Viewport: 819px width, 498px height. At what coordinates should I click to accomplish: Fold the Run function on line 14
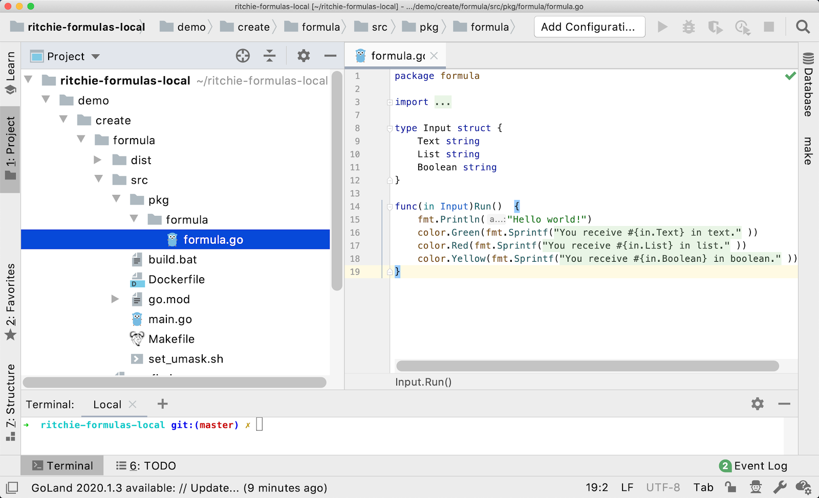pyautogui.click(x=390, y=207)
